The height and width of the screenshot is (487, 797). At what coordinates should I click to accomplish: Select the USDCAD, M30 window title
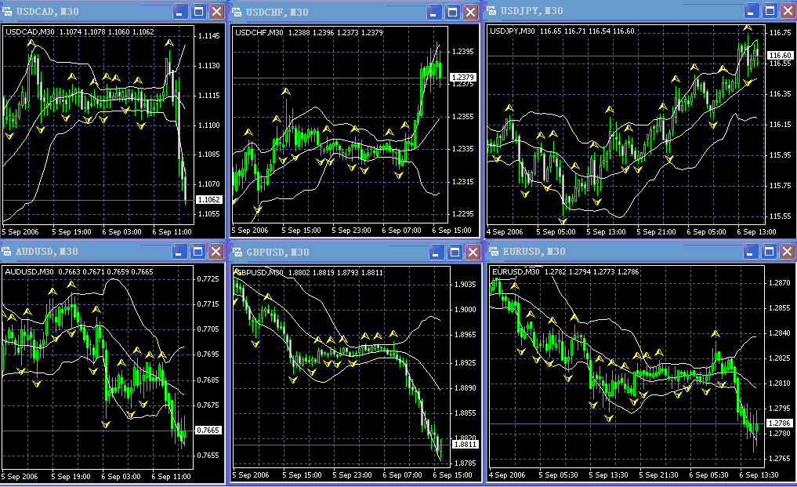[47, 11]
